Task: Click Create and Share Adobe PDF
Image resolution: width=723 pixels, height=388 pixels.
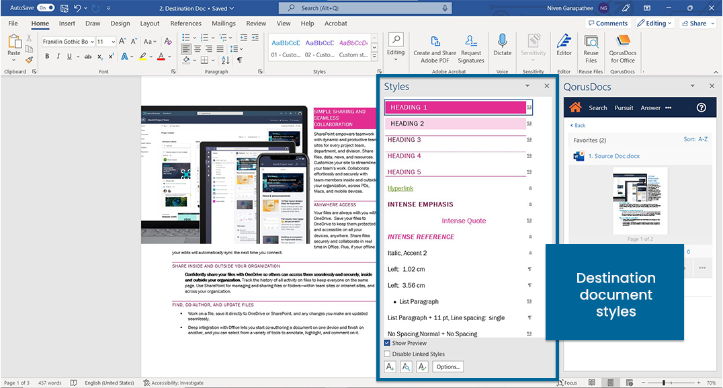Action: click(435, 42)
